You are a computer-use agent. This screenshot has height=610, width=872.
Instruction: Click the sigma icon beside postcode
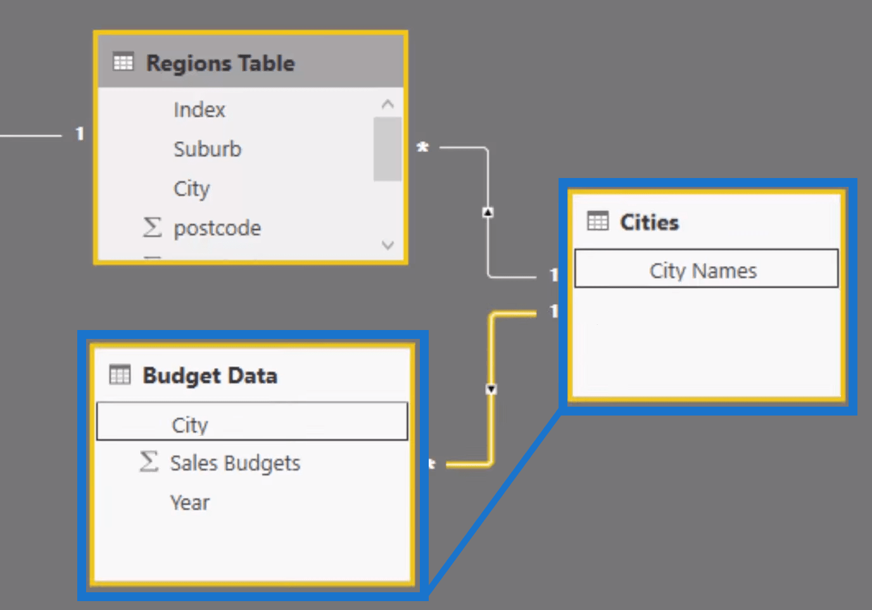tap(152, 227)
